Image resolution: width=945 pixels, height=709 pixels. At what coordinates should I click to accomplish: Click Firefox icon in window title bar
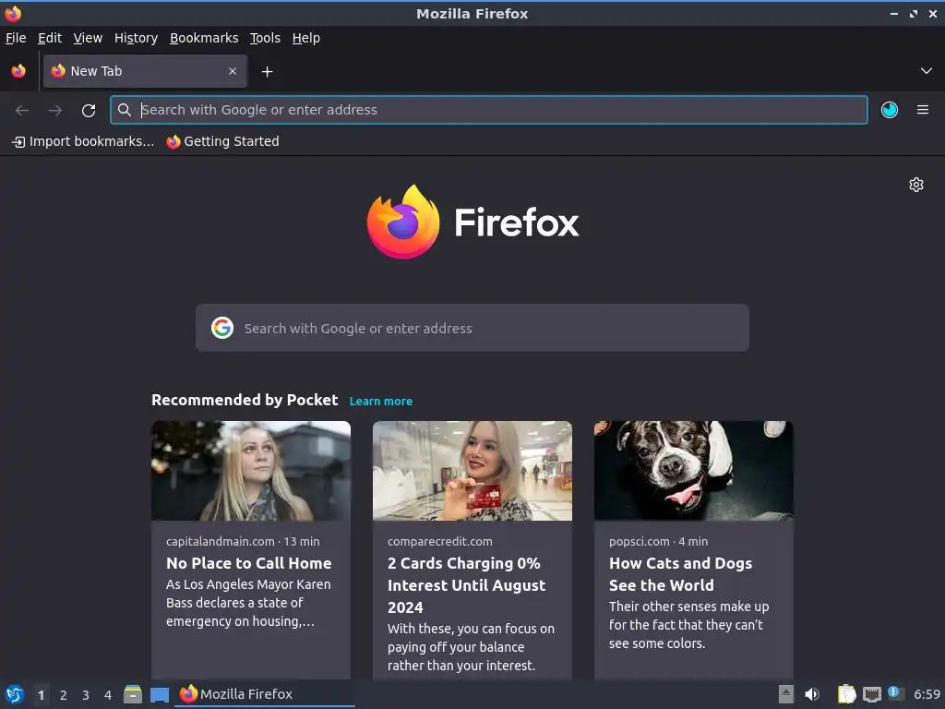(13, 13)
